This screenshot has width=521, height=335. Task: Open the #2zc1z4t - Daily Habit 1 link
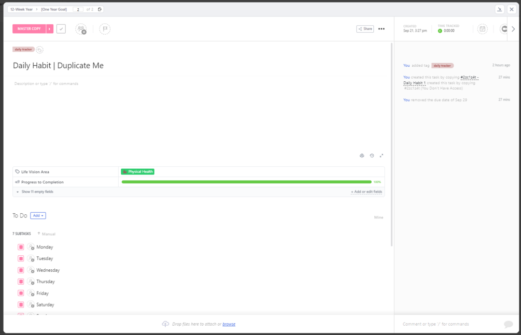(441, 80)
